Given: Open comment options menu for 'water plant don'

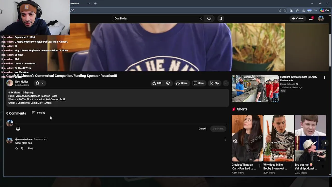Looking at the screenshot, I should tap(225, 139).
